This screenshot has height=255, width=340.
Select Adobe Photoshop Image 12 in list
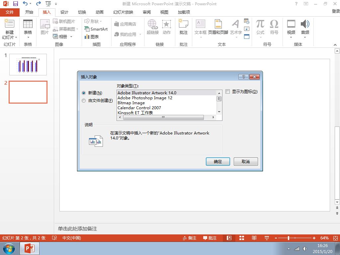tap(145, 98)
